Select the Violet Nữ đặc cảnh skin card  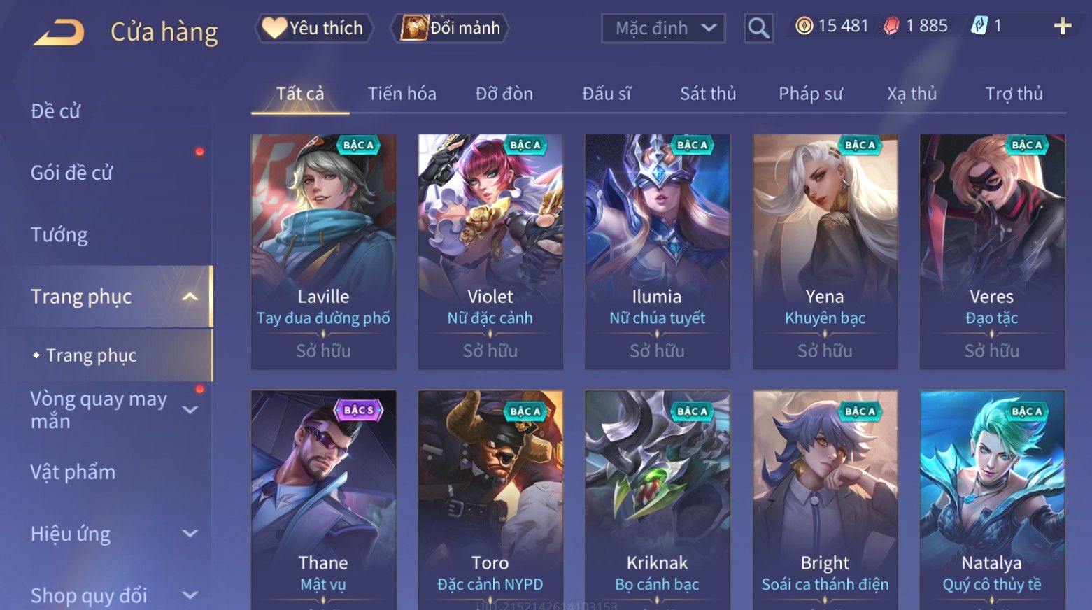[490, 252]
